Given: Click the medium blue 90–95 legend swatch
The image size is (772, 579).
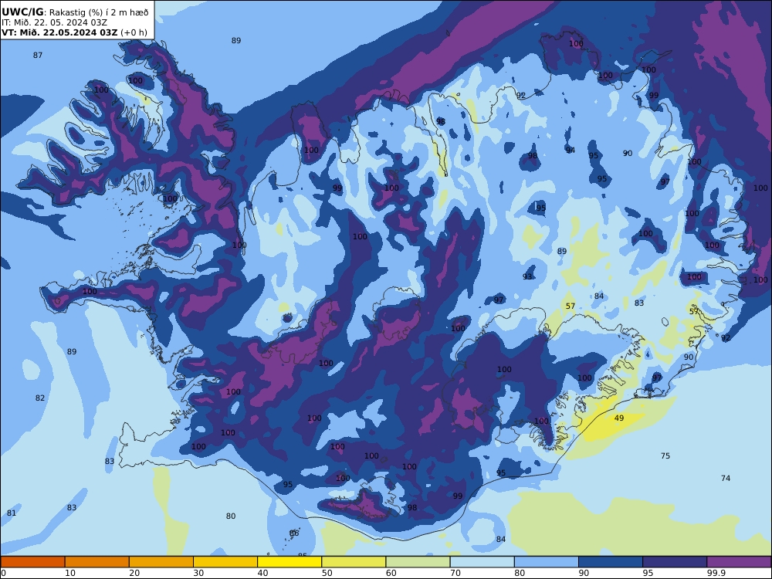Looking at the screenshot, I should tap(611, 562).
